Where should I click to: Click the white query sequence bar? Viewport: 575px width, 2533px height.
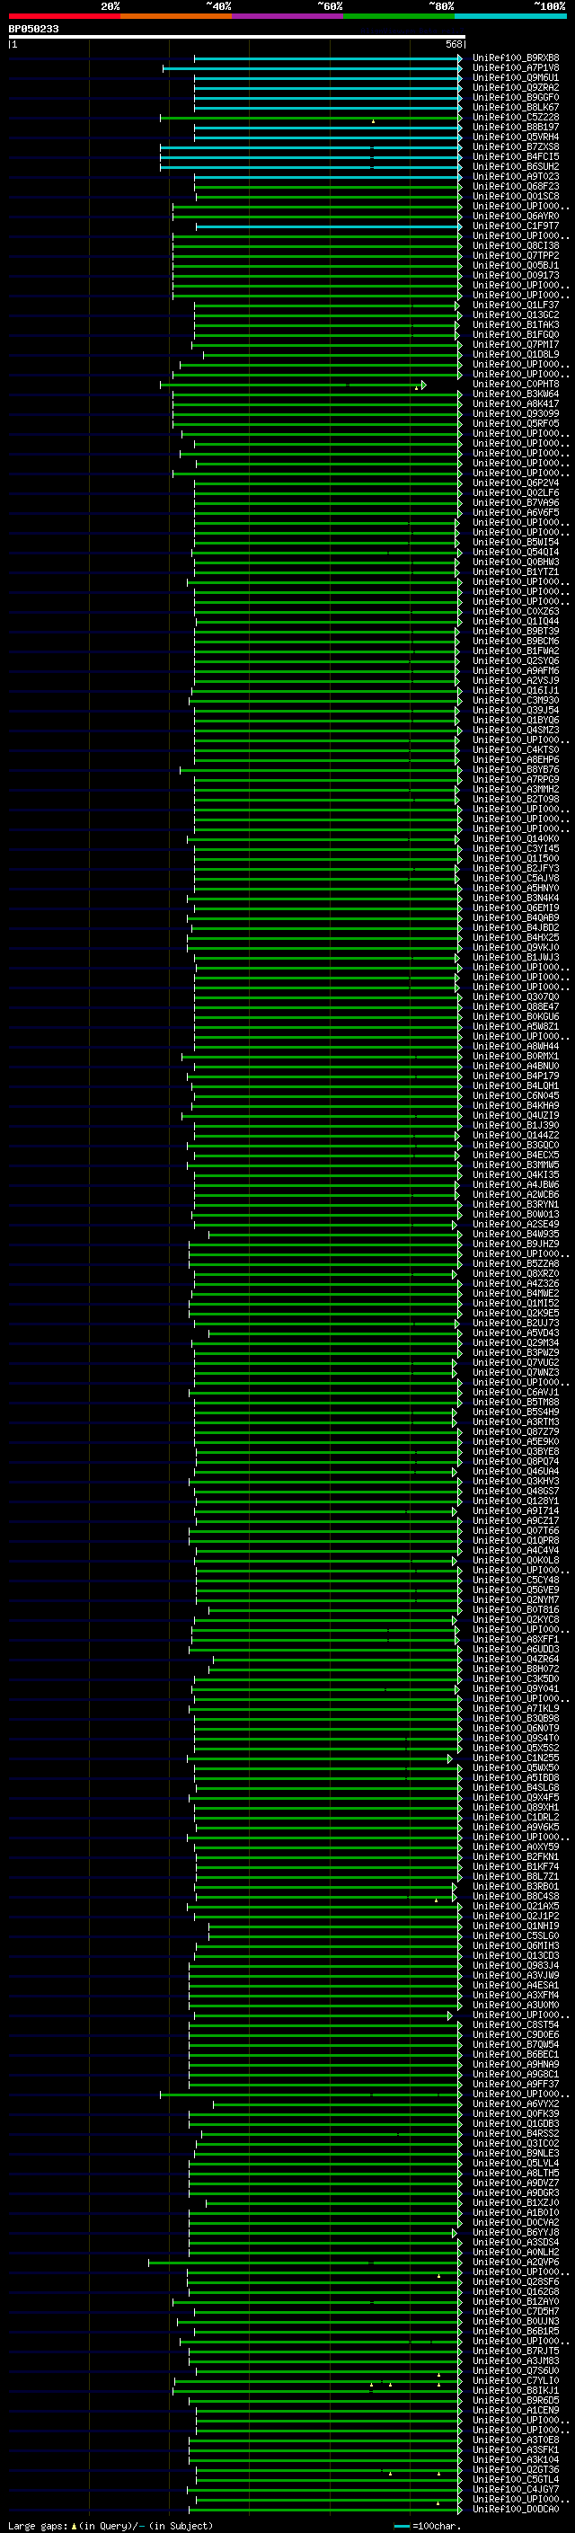tap(237, 36)
